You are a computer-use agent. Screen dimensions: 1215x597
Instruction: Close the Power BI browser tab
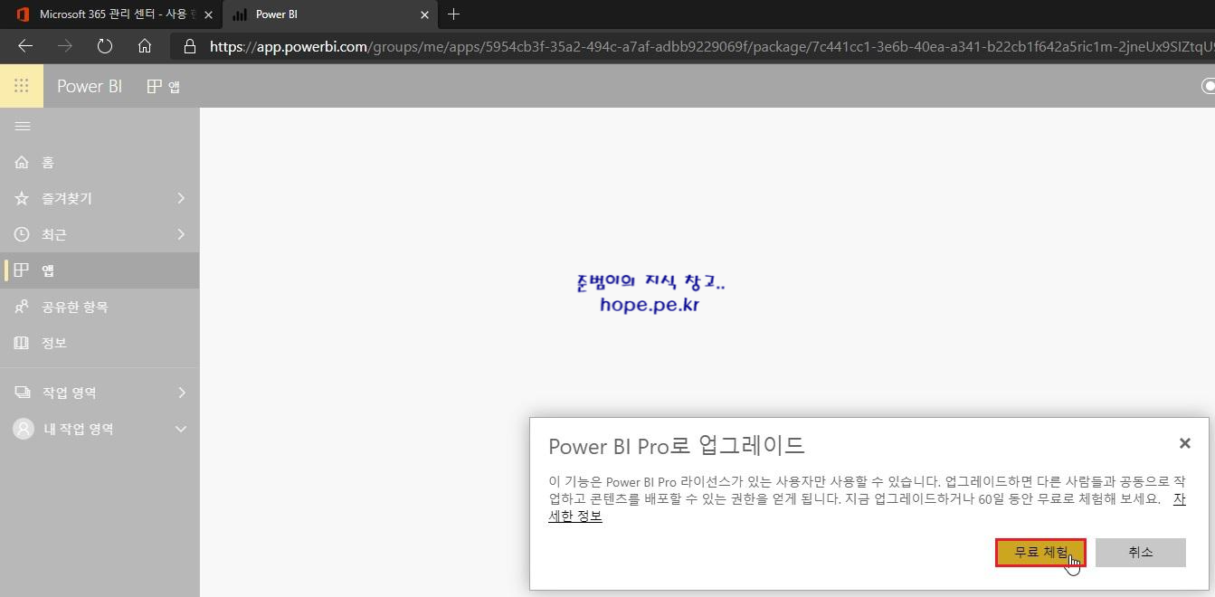click(x=424, y=14)
